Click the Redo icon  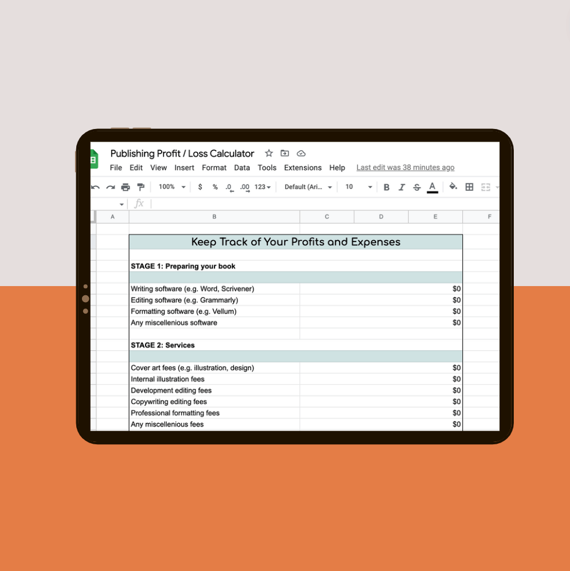(x=110, y=187)
